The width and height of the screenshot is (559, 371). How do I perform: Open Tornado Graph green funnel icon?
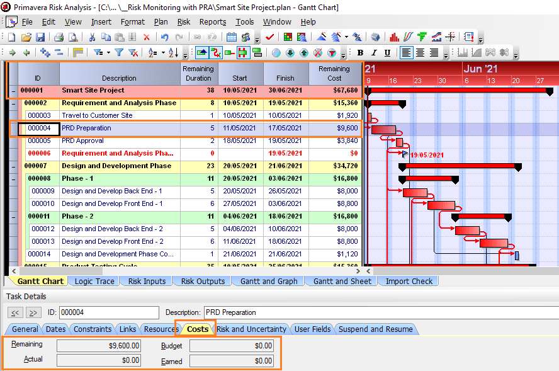click(x=422, y=37)
